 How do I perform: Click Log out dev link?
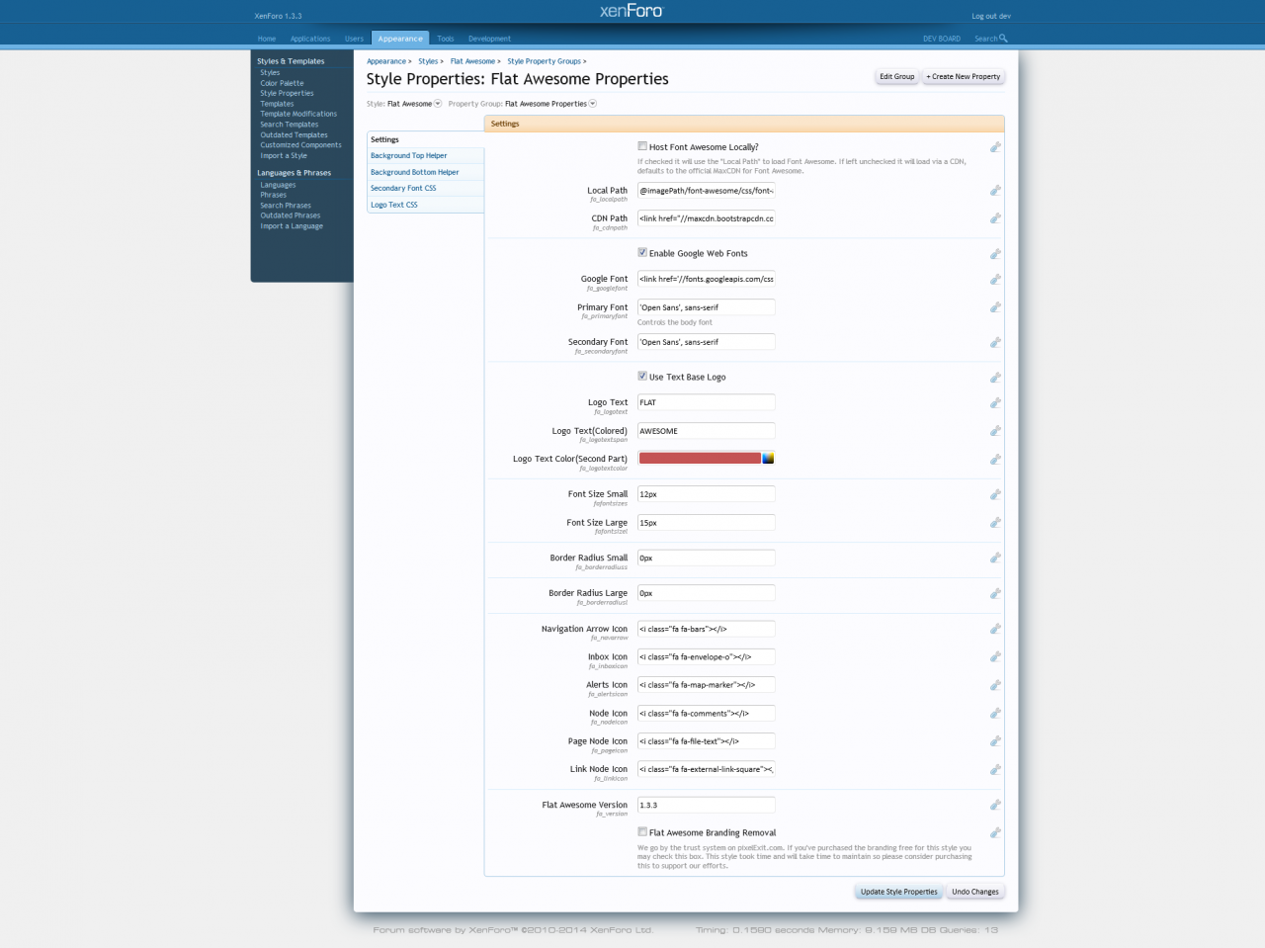[x=991, y=16]
